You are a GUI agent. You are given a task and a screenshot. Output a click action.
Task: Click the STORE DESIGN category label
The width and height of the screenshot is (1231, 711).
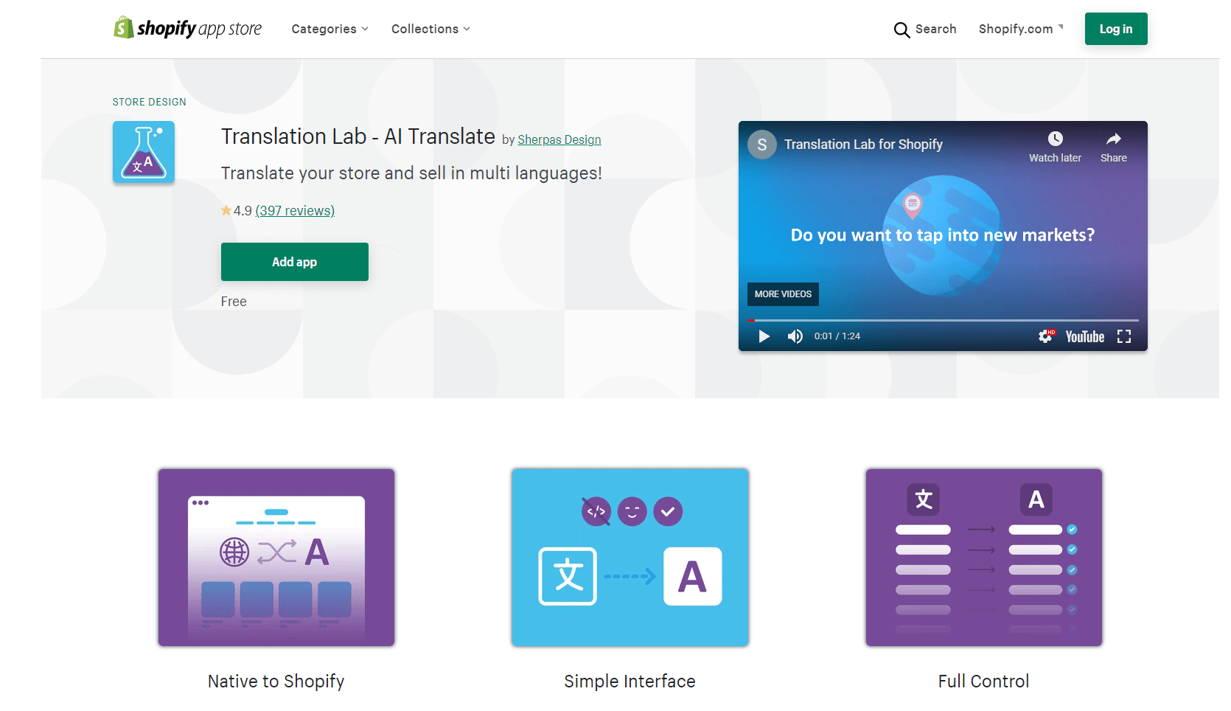pos(150,102)
